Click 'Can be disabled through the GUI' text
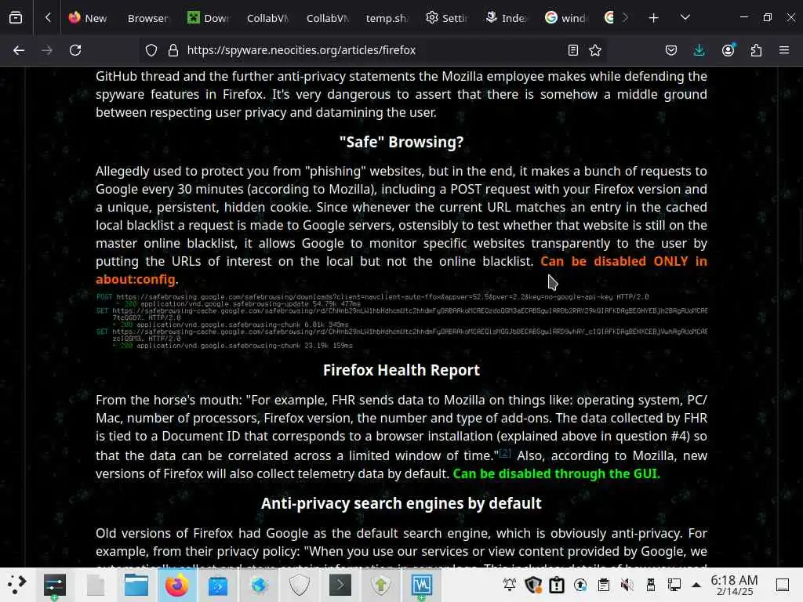Screen dimensions: 803x602 coord(557,473)
